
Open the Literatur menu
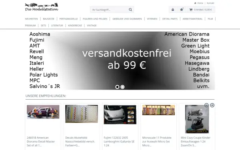(57, 26)
